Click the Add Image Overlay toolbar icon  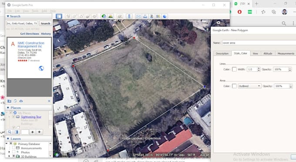[x=88, y=16]
